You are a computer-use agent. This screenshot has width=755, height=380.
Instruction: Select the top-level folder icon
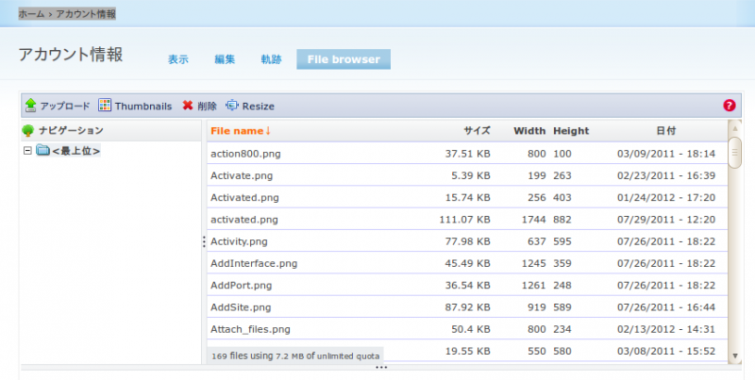tap(42, 151)
